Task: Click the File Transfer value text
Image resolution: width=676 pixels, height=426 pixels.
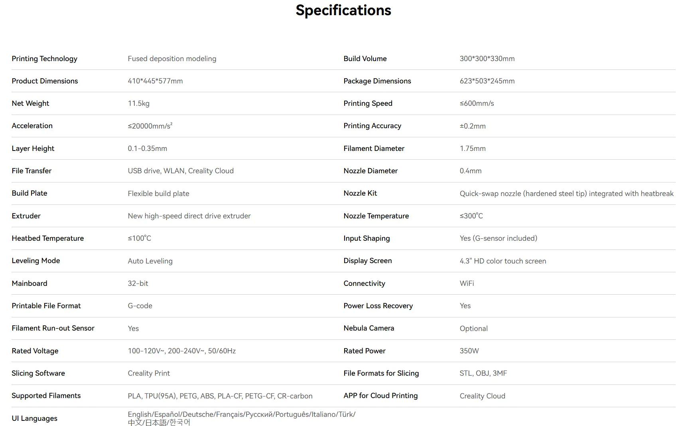Action: click(x=181, y=171)
